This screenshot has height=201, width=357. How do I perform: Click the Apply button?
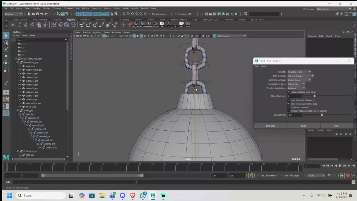tap(303, 126)
